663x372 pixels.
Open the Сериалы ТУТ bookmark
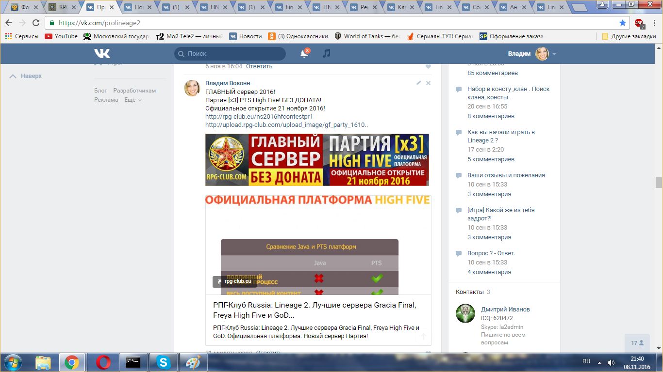(440, 36)
